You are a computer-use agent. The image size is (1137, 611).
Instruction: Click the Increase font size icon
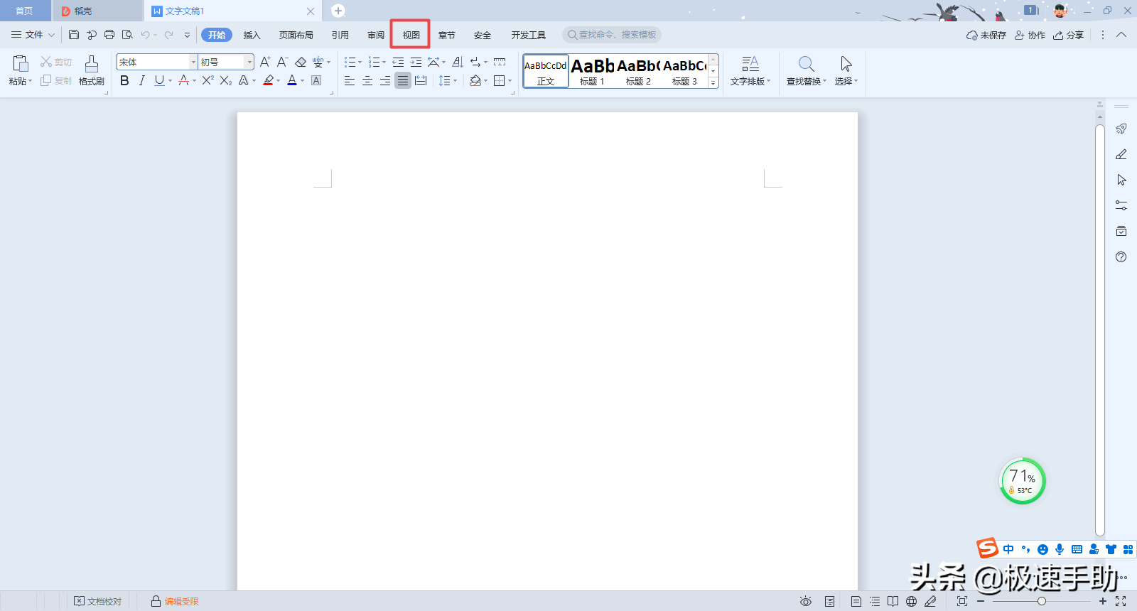click(x=265, y=62)
